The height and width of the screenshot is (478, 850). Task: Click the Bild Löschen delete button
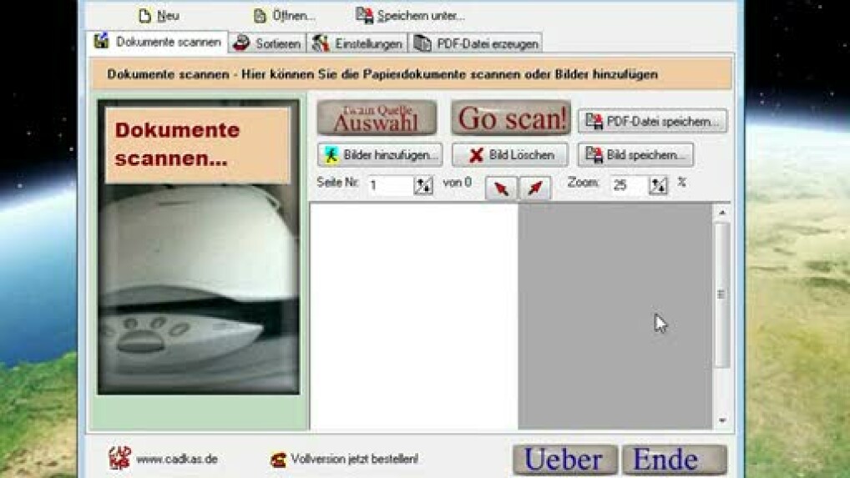point(510,155)
